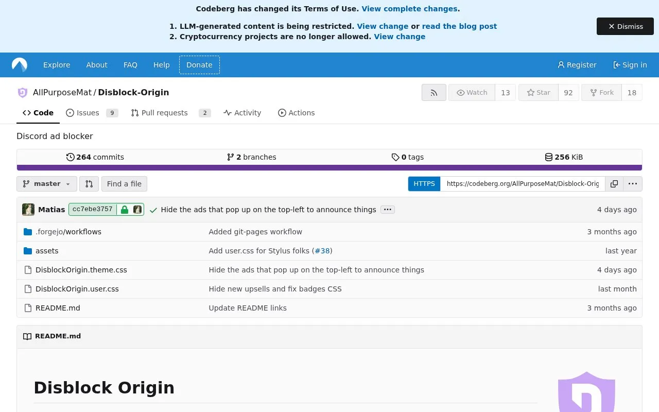Image resolution: width=659 pixels, height=412 pixels.
Task: Open the FAQ menu item
Action: click(x=130, y=65)
